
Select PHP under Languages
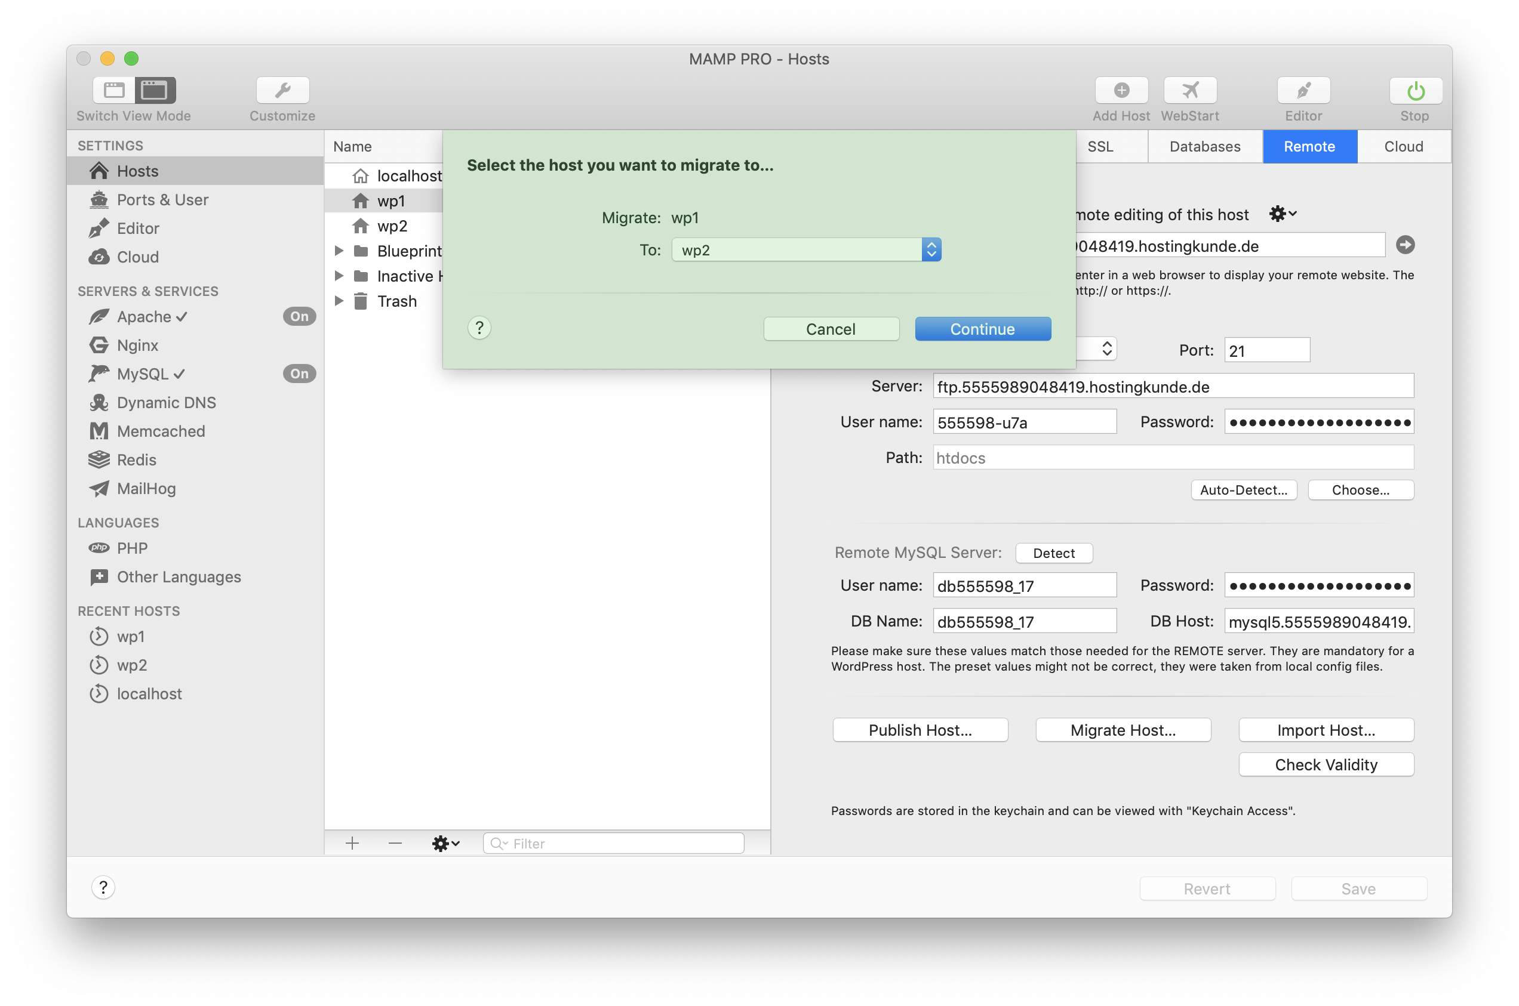pyautogui.click(x=133, y=547)
